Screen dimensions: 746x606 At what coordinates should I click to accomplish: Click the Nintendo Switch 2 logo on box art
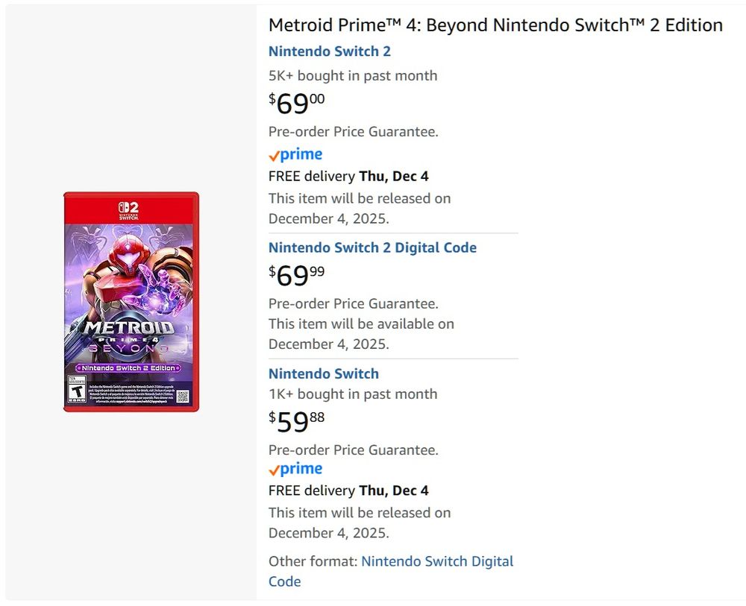click(x=128, y=209)
